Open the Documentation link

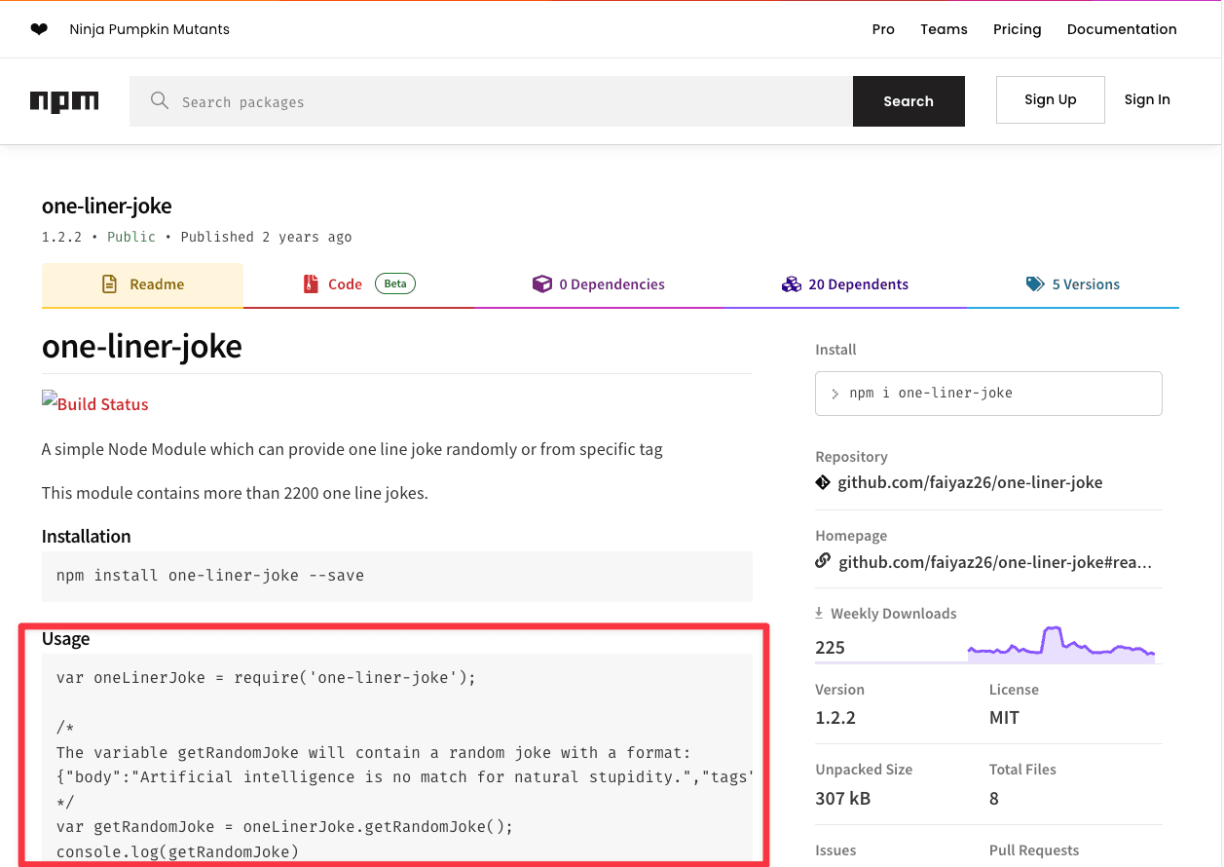1122,29
